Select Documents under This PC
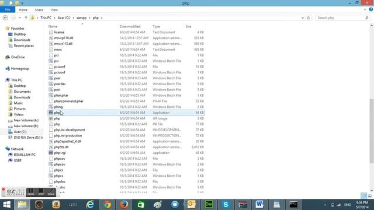 pyautogui.click(x=22, y=92)
